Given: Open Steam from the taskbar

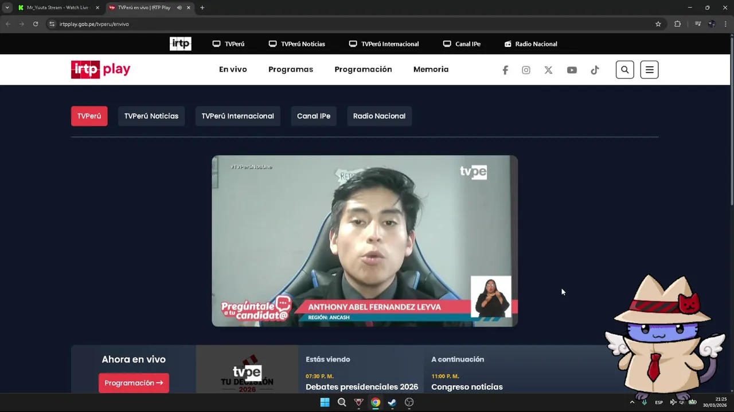Looking at the screenshot, I should click(392, 402).
